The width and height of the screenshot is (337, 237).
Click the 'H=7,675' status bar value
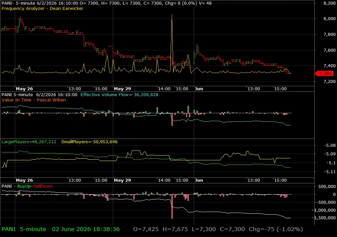tap(175, 229)
